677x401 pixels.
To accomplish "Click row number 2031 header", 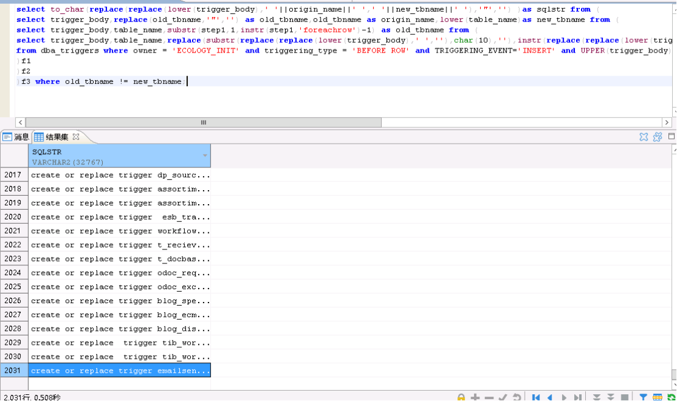I will (14, 370).
